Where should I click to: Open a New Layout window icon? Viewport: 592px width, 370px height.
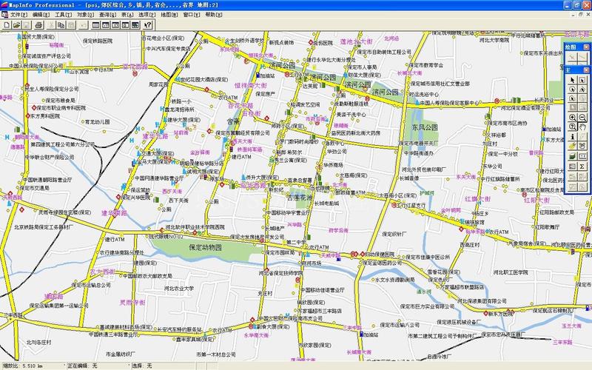click(125, 25)
